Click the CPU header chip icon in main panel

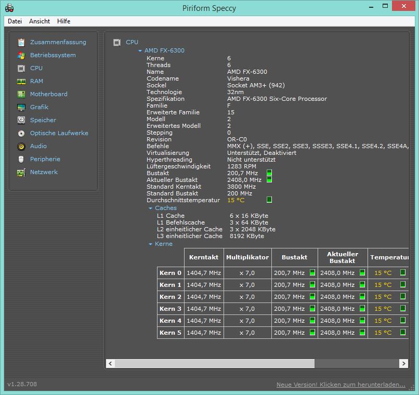point(117,43)
